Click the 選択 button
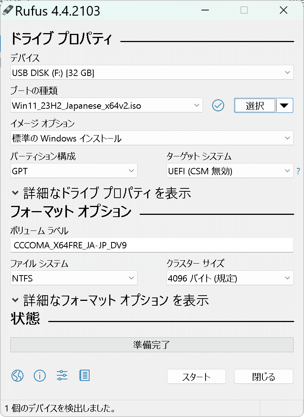Image resolution: width=304 pixels, height=417 pixels. point(255,105)
